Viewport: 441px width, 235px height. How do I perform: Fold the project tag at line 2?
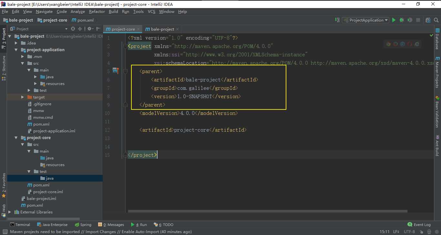pyautogui.click(x=125, y=46)
